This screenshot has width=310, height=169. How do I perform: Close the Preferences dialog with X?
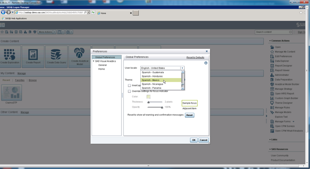[x=207, y=51]
